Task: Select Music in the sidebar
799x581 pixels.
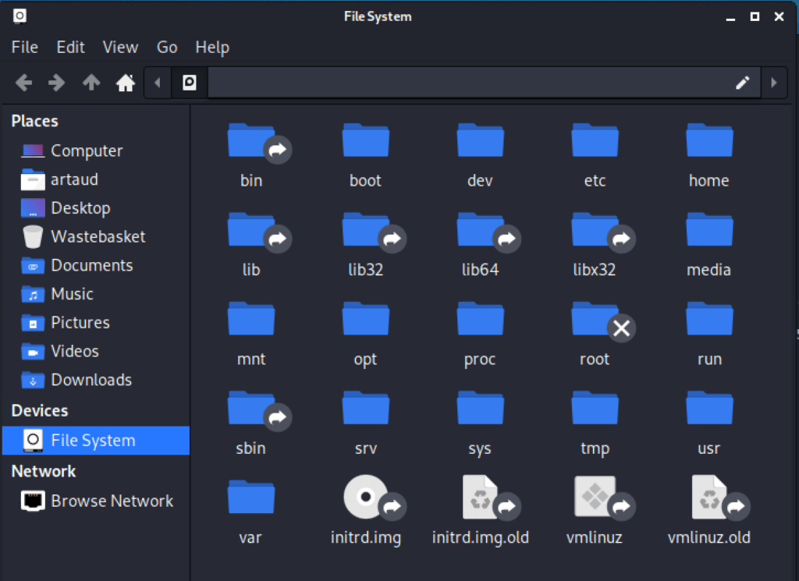Action: coord(96,294)
